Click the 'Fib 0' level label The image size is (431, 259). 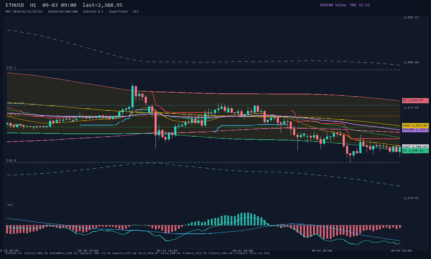(x=11, y=160)
